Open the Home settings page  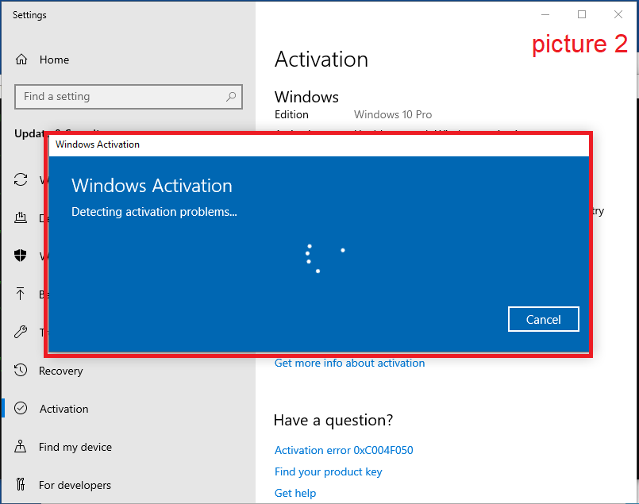[42, 60]
